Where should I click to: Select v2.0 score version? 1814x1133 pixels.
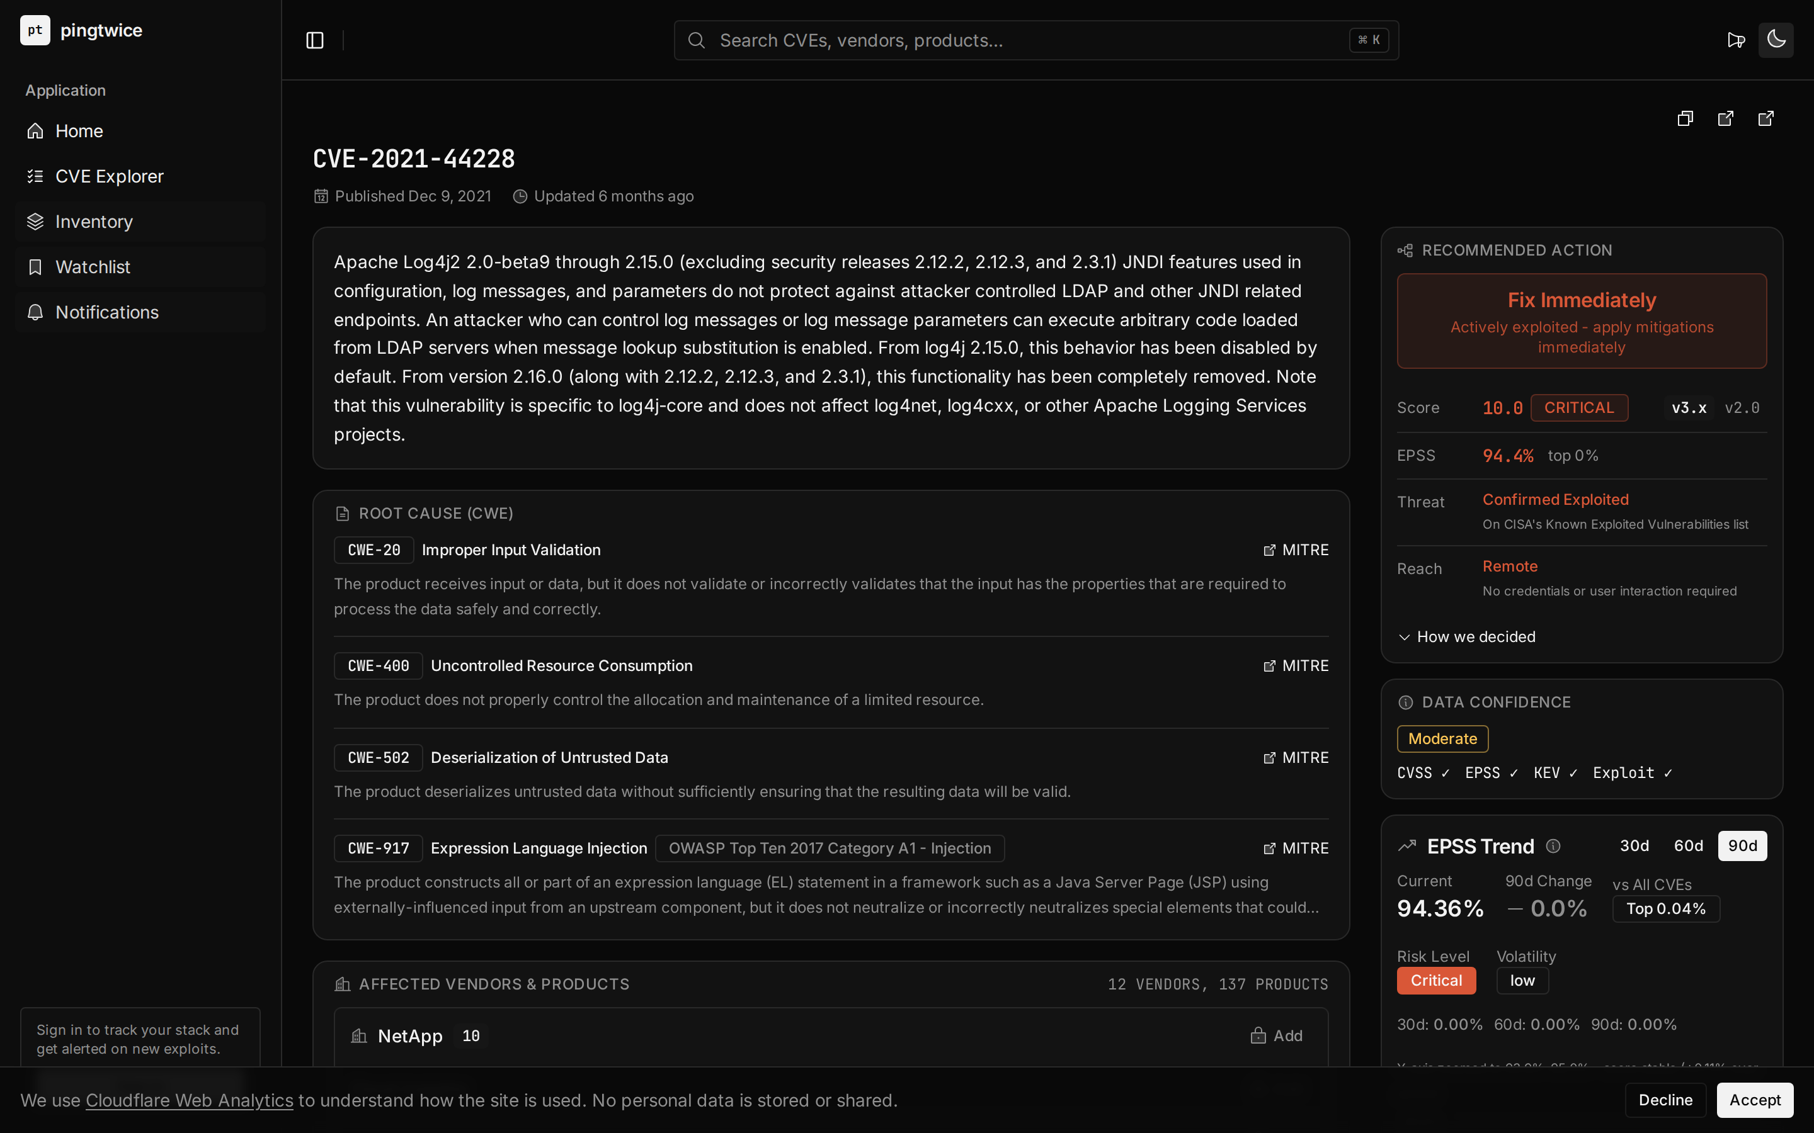(x=1742, y=408)
